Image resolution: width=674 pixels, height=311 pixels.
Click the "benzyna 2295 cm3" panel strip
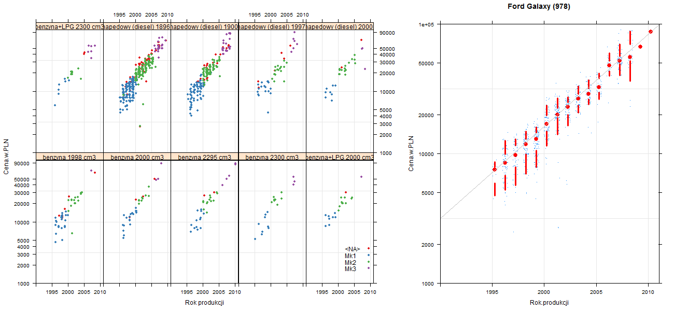click(x=204, y=157)
